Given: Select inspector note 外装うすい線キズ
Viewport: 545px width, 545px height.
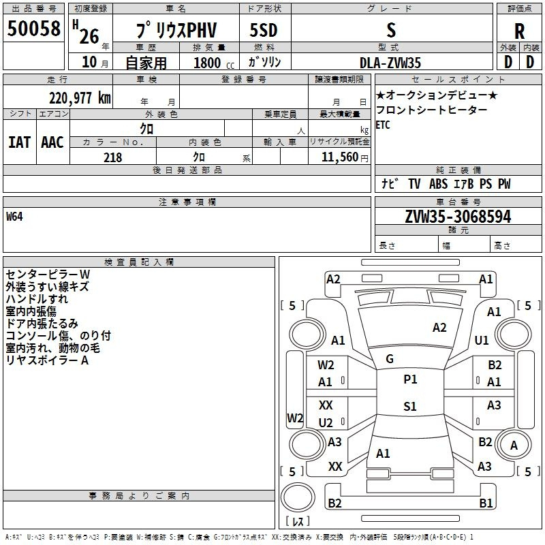Looking at the screenshot, I should [47, 287].
